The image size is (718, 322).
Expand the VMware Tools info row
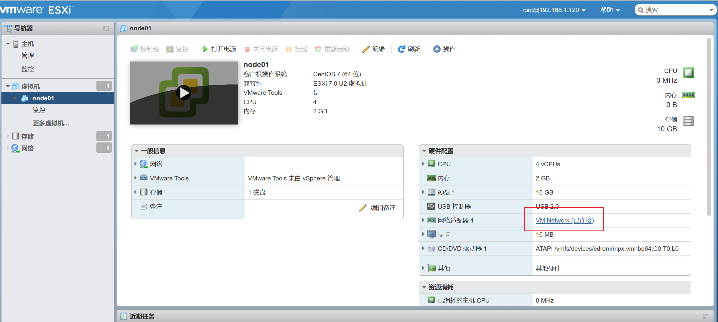coord(135,178)
